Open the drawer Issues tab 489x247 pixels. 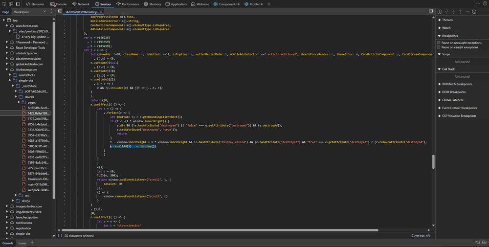(x=22, y=243)
